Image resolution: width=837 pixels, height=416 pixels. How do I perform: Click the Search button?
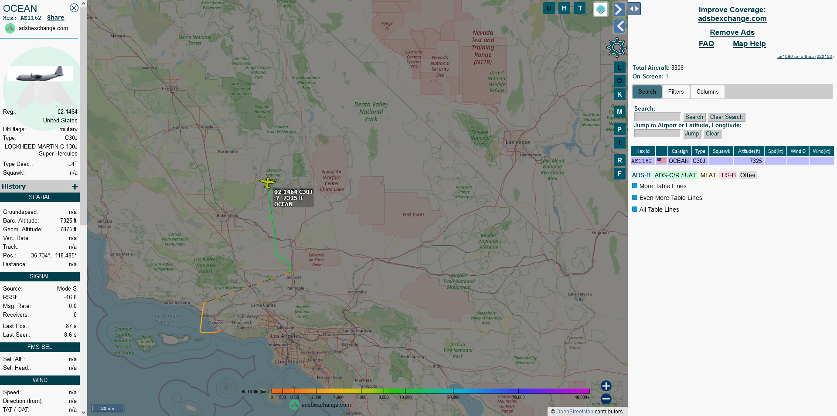[694, 117]
